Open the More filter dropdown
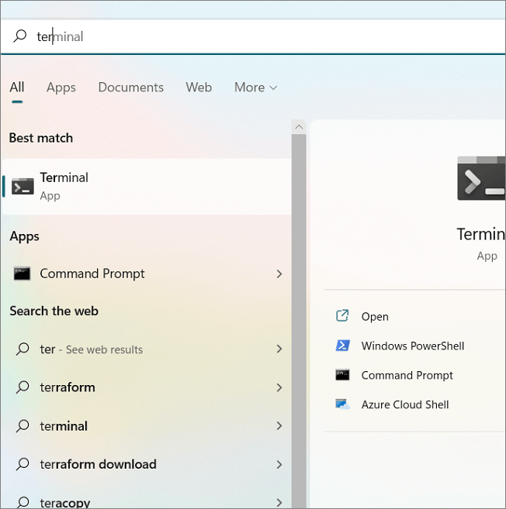 pyautogui.click(x=255, y=88)
